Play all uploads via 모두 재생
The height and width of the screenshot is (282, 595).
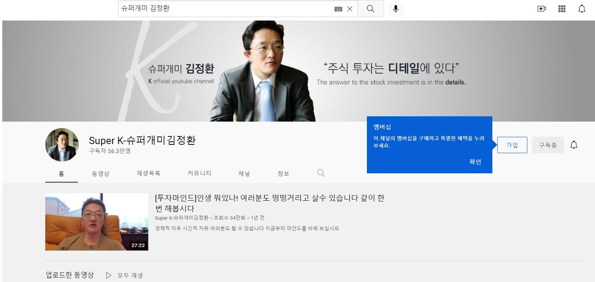(x=124, y=276)
